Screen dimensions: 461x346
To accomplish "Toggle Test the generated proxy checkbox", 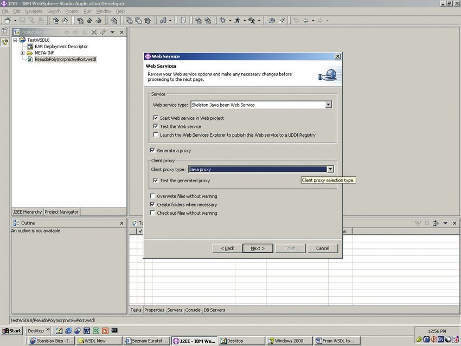I will (x=156, y=181).
